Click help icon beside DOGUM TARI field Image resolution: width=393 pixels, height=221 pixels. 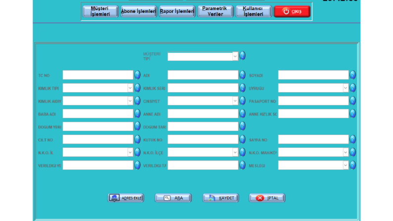(242, 126)
